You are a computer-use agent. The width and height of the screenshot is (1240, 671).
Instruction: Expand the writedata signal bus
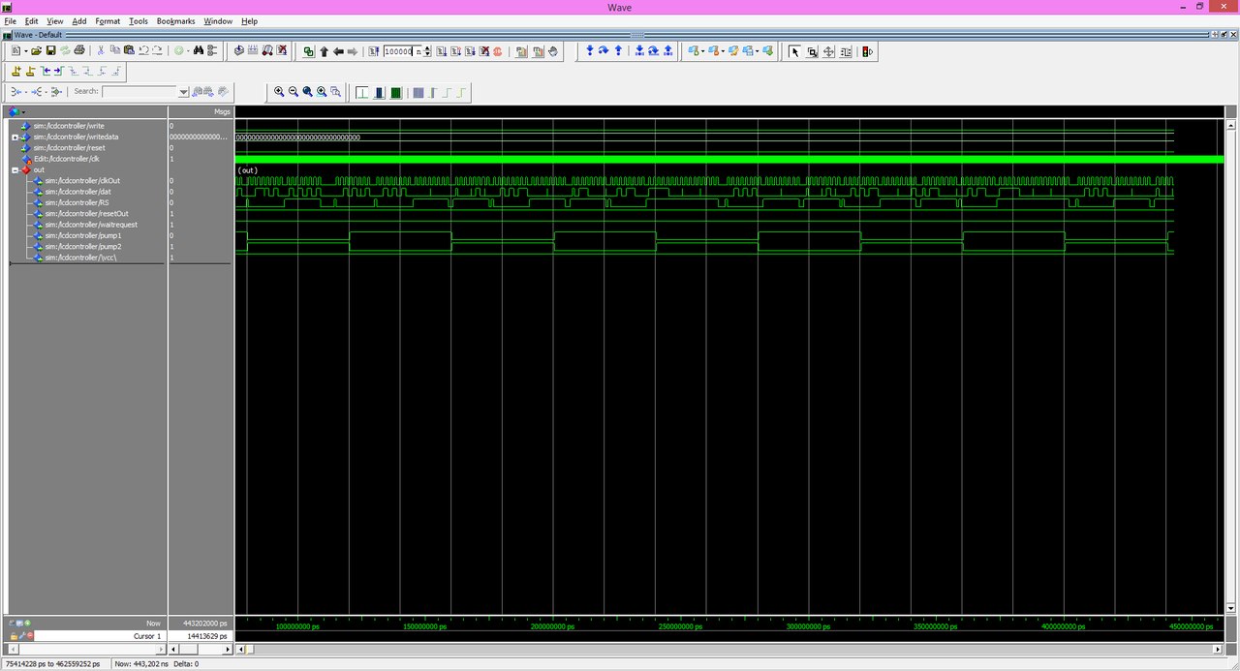[15, 137]
